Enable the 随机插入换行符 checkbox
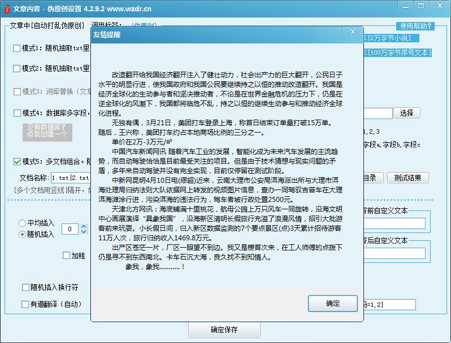 [25, 288]
